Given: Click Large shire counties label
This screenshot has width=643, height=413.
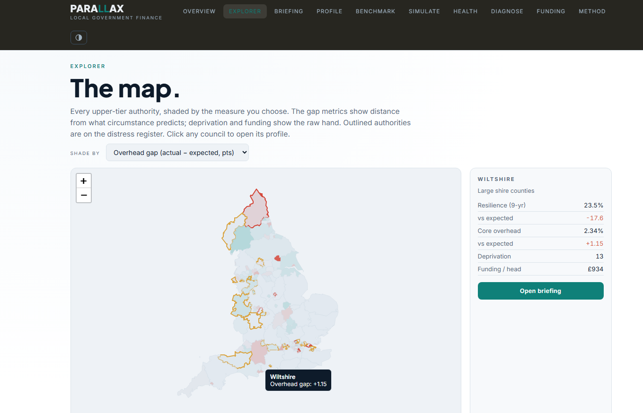Looking at the screenshot, I should tap(506, 191).
